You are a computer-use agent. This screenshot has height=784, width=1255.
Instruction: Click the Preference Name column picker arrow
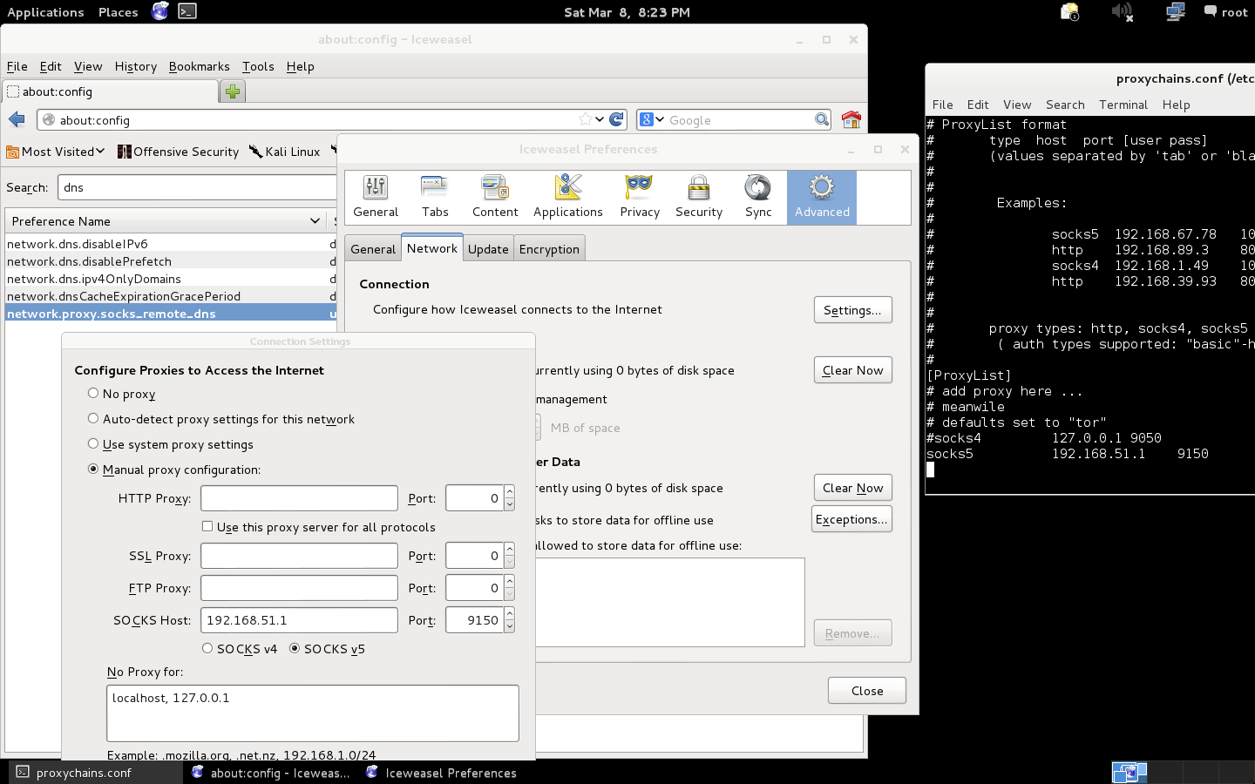click(x=315, y=221)
